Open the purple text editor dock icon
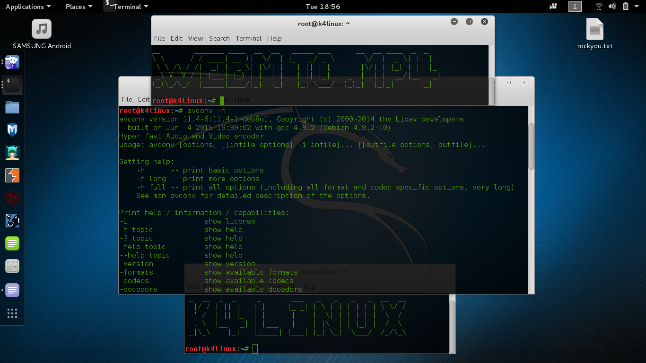The image size is (646, 363). (x=12, y=290)
